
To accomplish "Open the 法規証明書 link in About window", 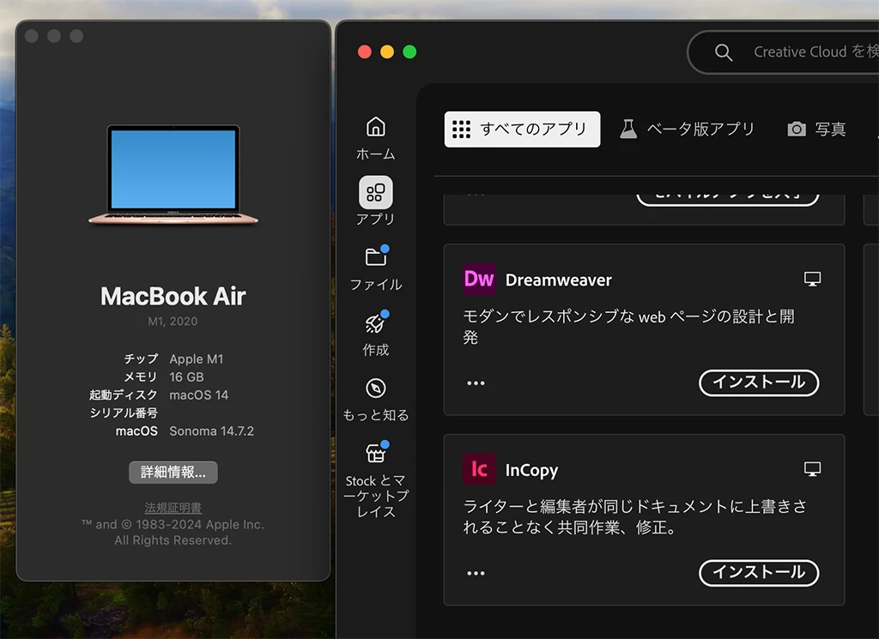I will pyautogui.click(x=173, y=508).
